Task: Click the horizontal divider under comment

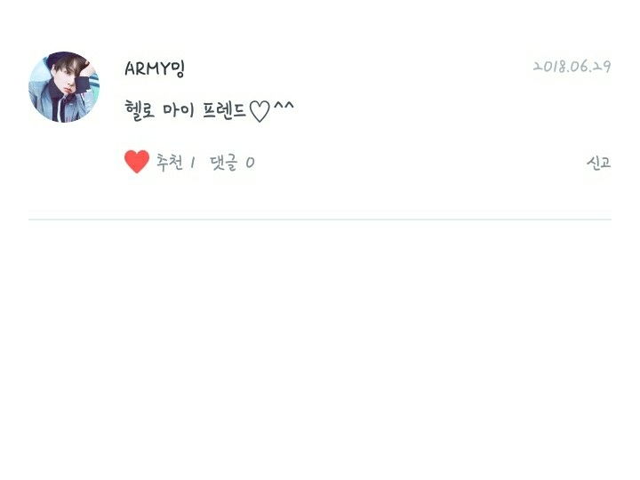Action: [320, 220]
